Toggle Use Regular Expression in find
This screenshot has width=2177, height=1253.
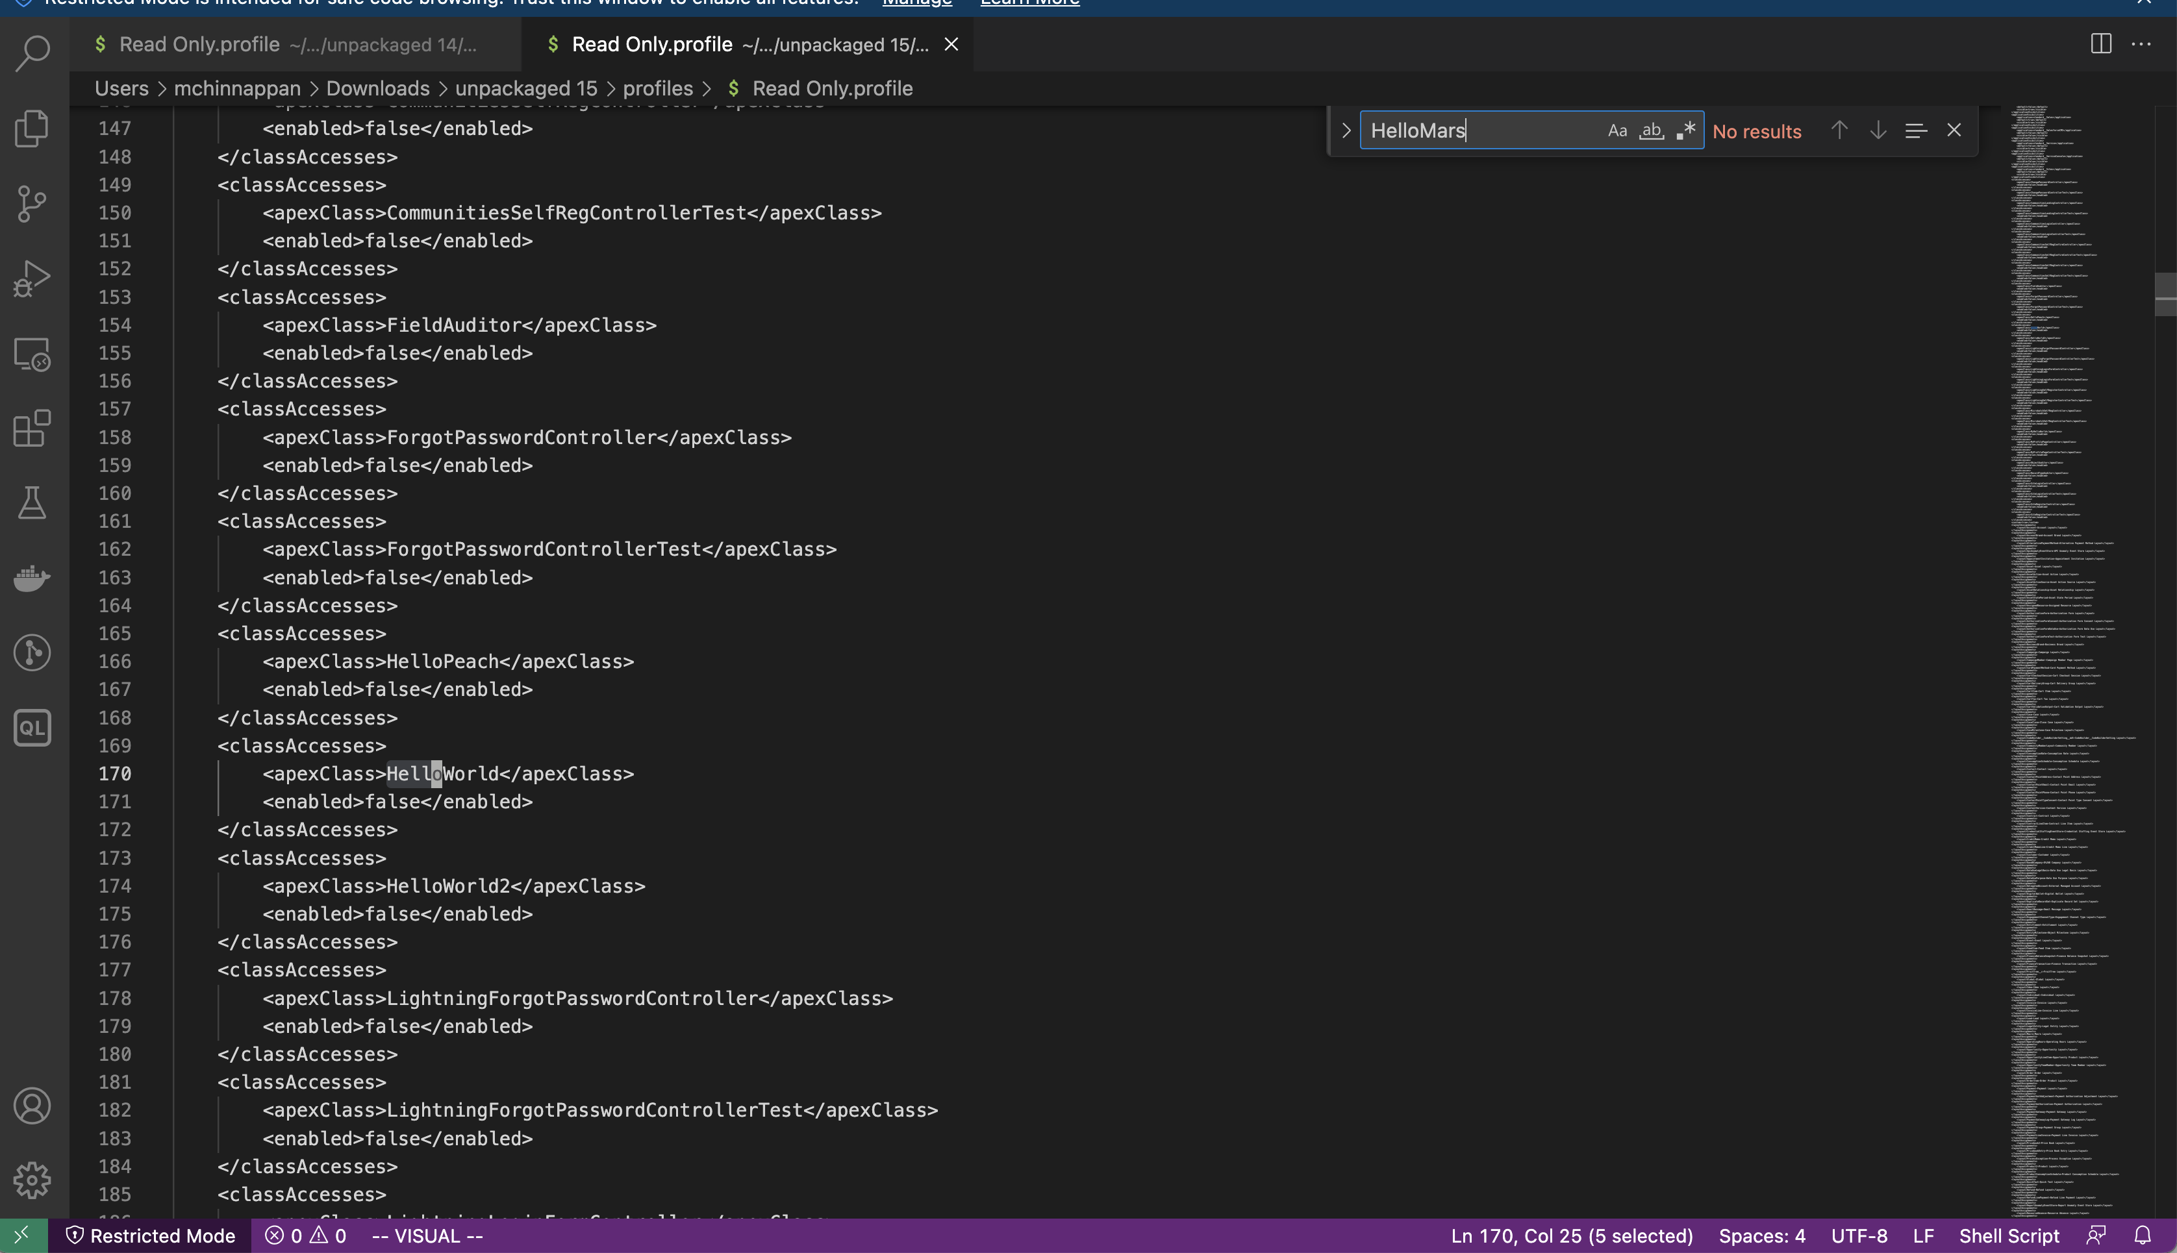coord(1685,130)
